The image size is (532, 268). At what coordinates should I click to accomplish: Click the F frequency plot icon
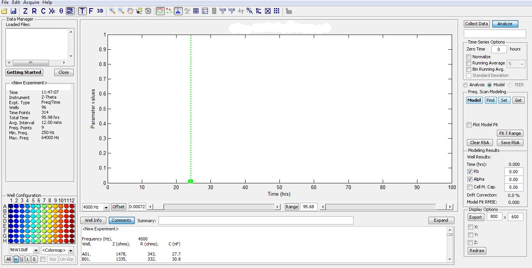91,11
